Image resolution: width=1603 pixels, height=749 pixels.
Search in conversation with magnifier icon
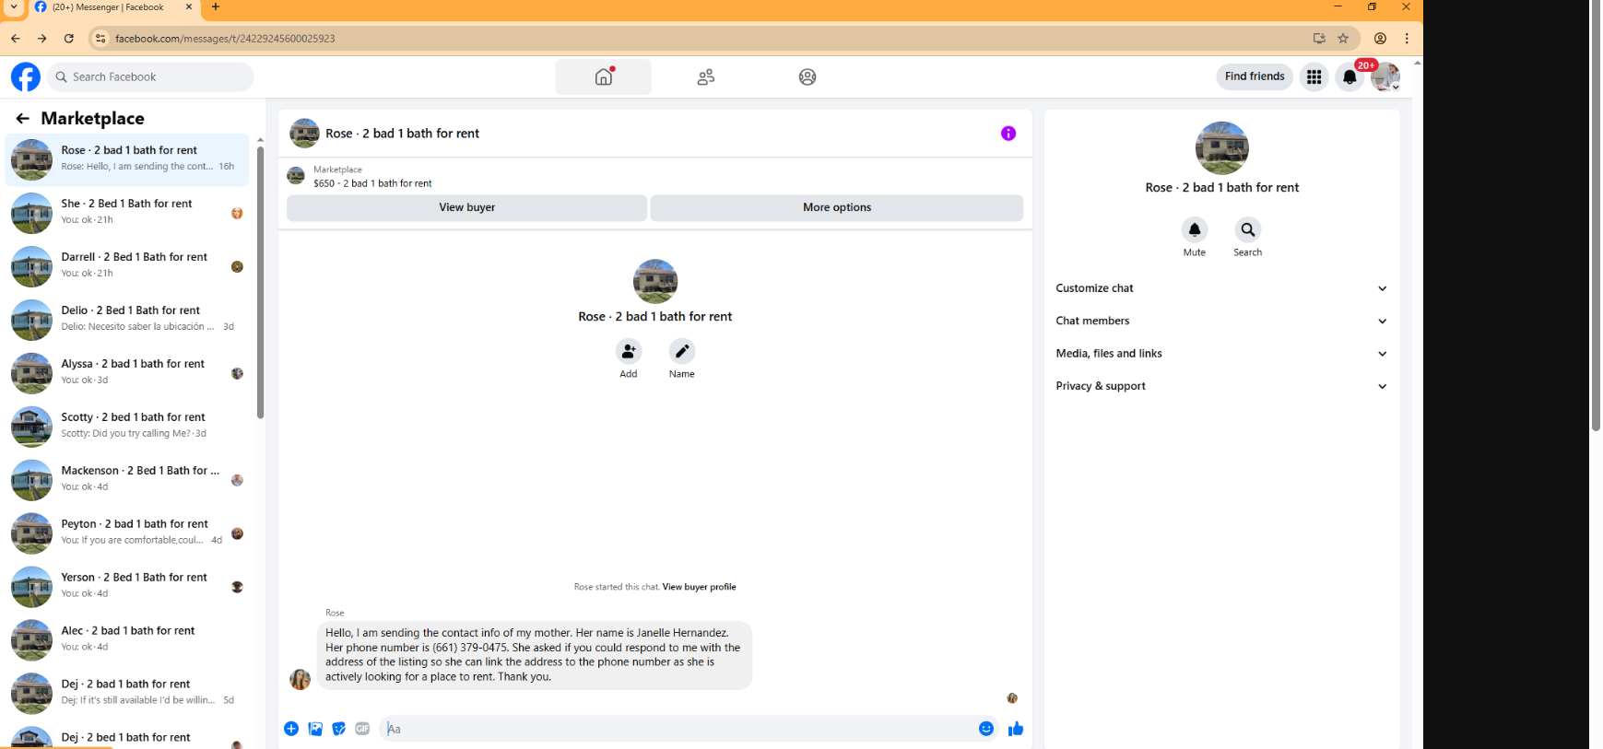[x=1248, y=229]
